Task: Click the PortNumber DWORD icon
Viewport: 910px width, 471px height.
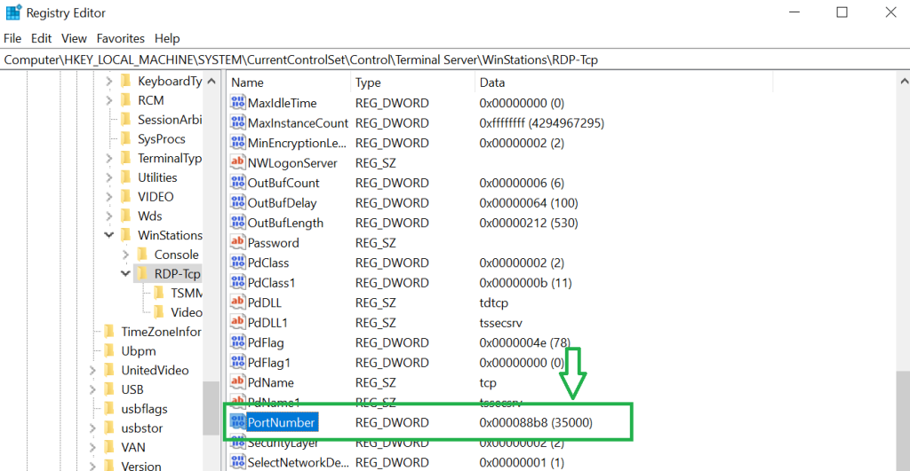Action: click(x=237, y=421)
